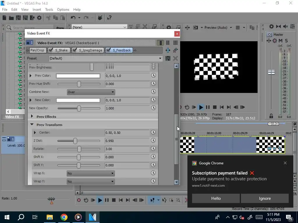
Task: Click the Z Dist slider handle
Action: click(75, 141)
